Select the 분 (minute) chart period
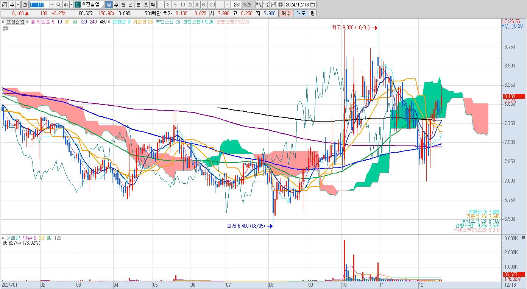The height and width of the screenshot is (289, 527). tap(138, 5)
